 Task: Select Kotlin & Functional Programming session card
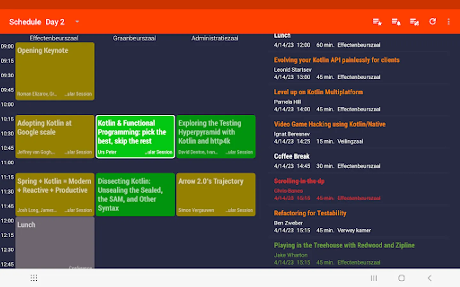[x=135, y=136]
